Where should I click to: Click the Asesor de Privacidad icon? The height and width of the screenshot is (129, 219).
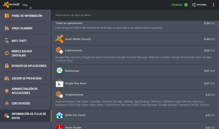pos(7,78)
